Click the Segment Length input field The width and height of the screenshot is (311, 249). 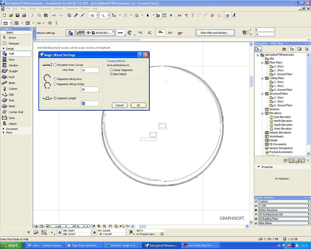[x=90, y=103]
